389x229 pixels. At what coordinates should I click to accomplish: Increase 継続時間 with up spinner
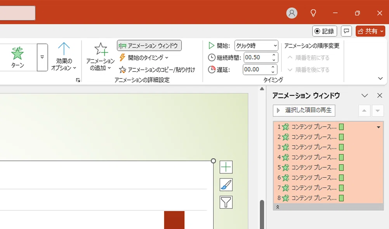pos(274,55)
